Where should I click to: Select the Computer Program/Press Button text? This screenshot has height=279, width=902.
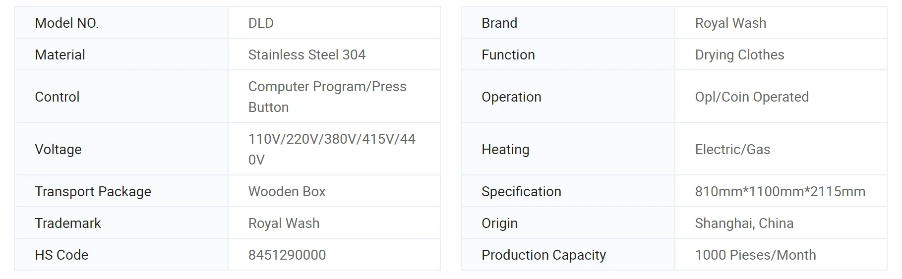click(327, 97)
